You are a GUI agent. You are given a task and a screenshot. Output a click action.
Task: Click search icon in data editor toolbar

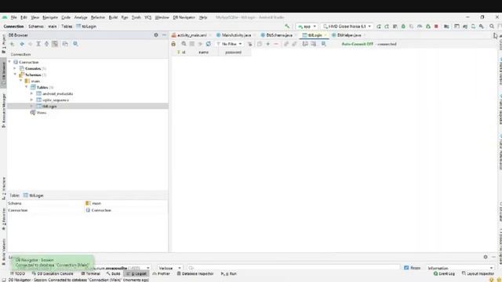(184, 44)
